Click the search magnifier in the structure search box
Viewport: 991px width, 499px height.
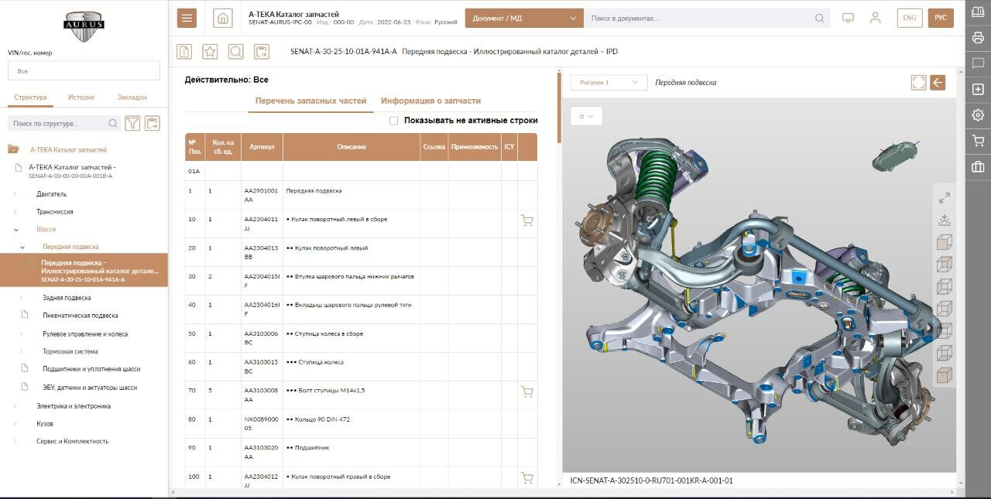tap(113, 123)
